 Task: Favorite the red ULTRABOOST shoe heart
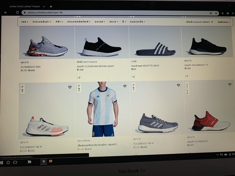230,84
